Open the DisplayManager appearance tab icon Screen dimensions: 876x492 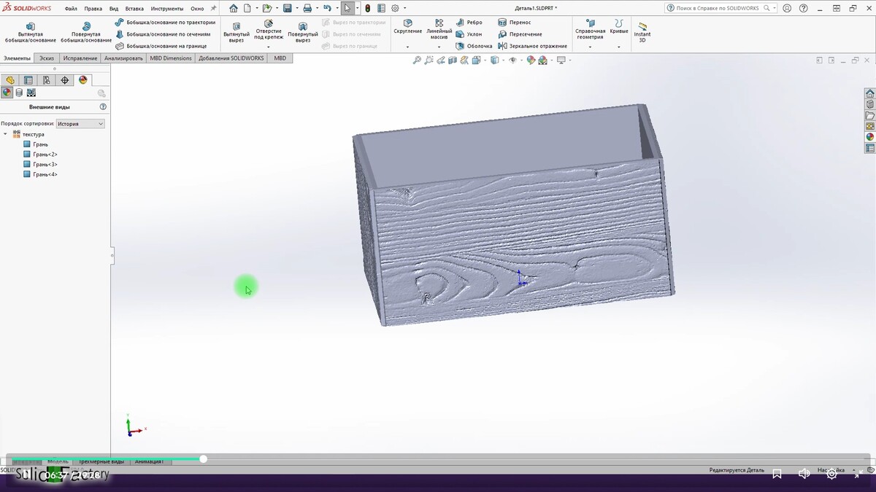coord(82,80)
